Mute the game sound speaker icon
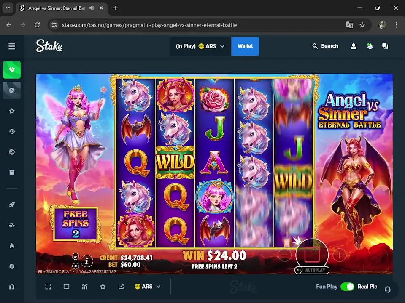Screen dimensions: 405x303 click(76, 266)
